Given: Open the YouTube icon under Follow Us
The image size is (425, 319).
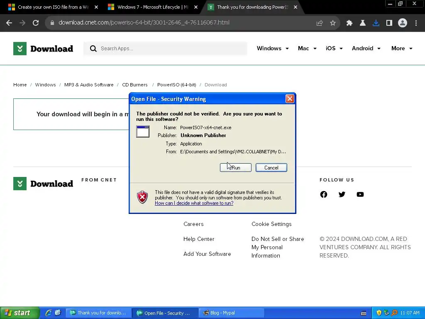Looking at the screenshot, I should pos(360,194).
